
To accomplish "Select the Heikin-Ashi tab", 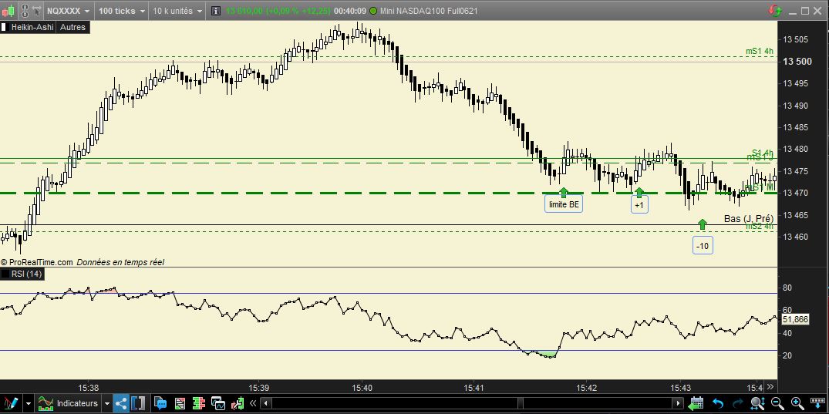I will [32, 27].
